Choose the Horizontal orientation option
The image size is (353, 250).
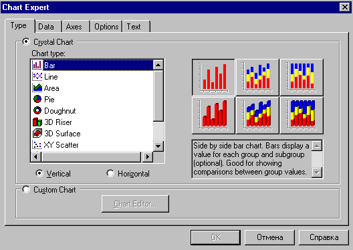[110, 173]
